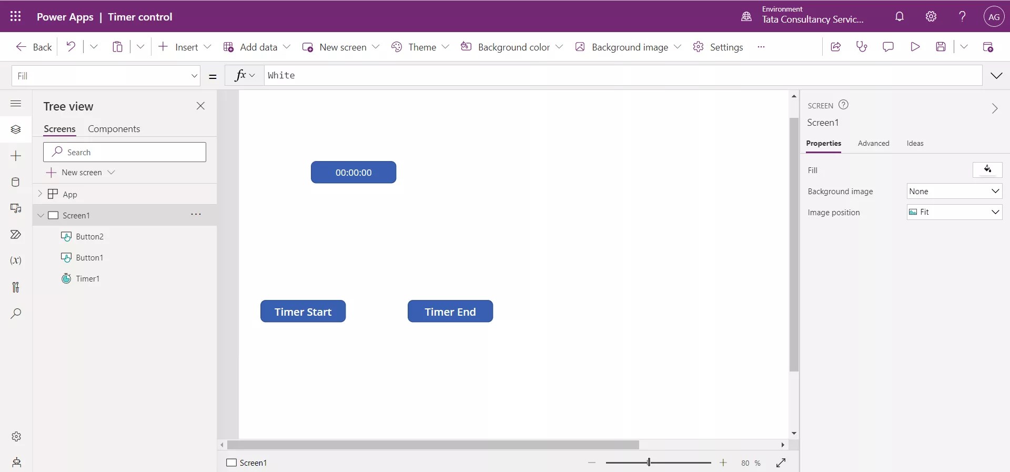Screen dimensions: 1010x472
Task: Click the Timer End button on canvas
Action: click(x=450, y=311)
